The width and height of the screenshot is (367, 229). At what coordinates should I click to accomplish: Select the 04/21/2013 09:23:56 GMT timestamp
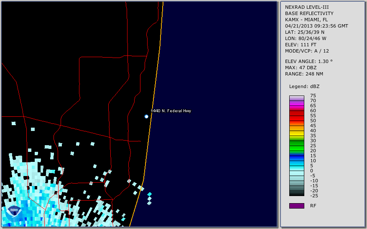pos(316,26)
